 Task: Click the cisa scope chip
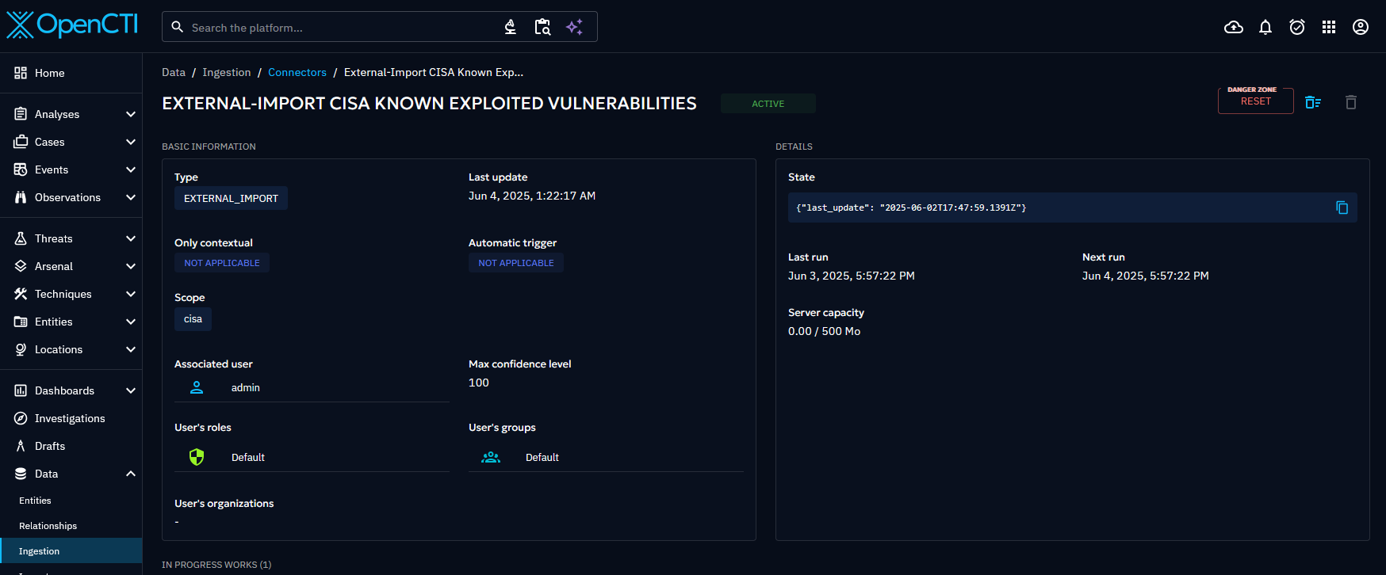click(x=193, y=319)
